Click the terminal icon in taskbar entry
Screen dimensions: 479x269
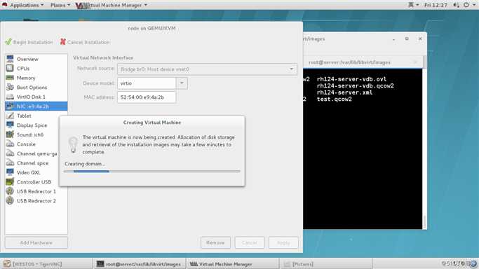(100, 264)
